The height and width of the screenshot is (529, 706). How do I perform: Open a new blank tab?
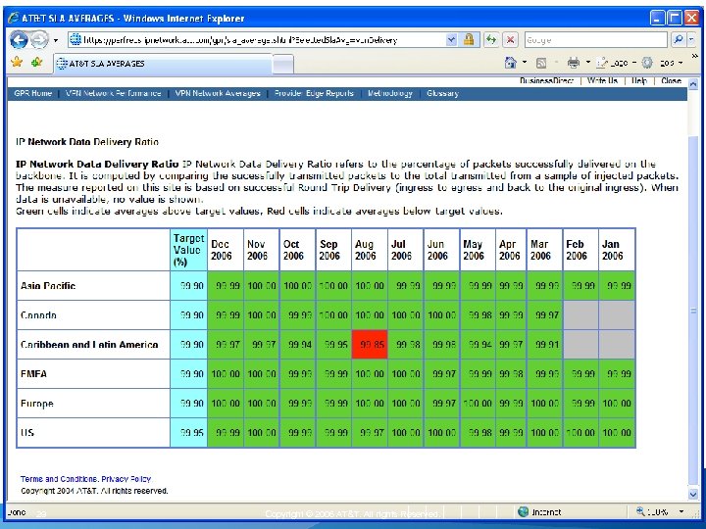pos(282,65)
